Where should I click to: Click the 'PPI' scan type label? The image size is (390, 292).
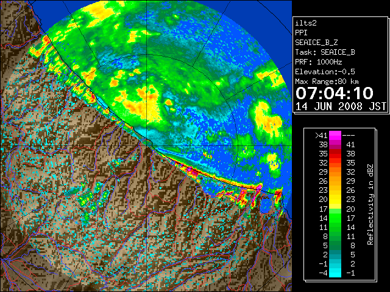click(x=301, y=33)
